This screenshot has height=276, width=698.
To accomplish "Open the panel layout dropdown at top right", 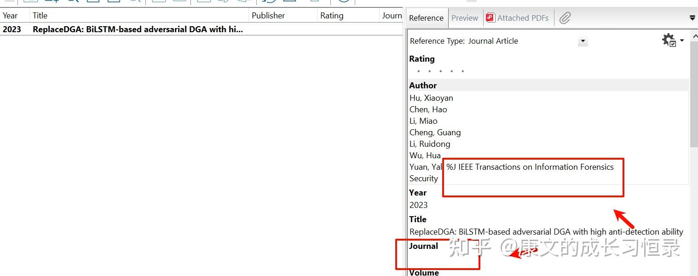I will (692, 18).
